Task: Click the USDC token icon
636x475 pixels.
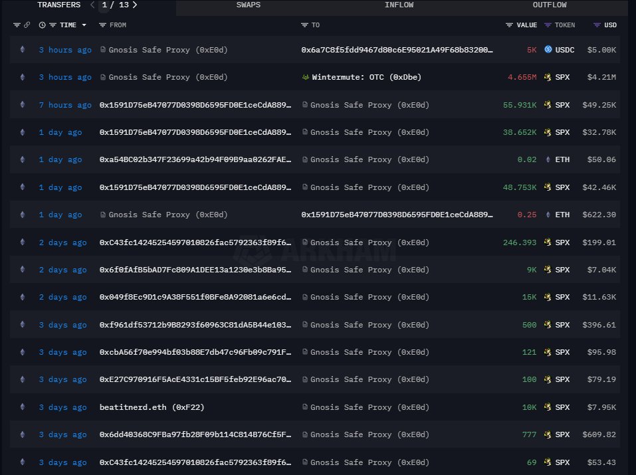Action: coord(548,49)
